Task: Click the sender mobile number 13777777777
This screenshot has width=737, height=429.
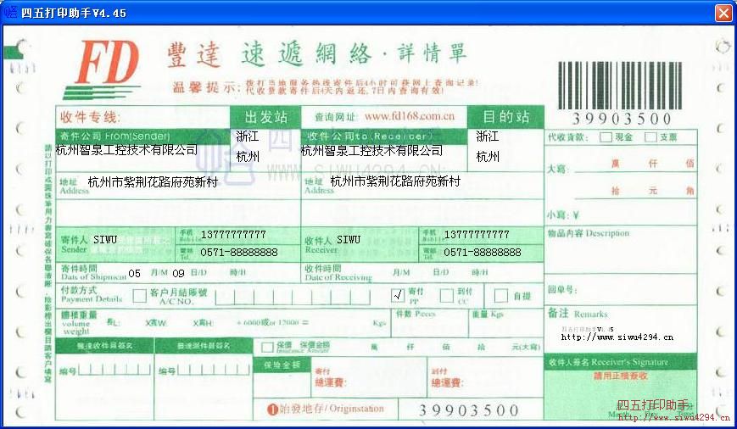Action: [x=233, y=235]
